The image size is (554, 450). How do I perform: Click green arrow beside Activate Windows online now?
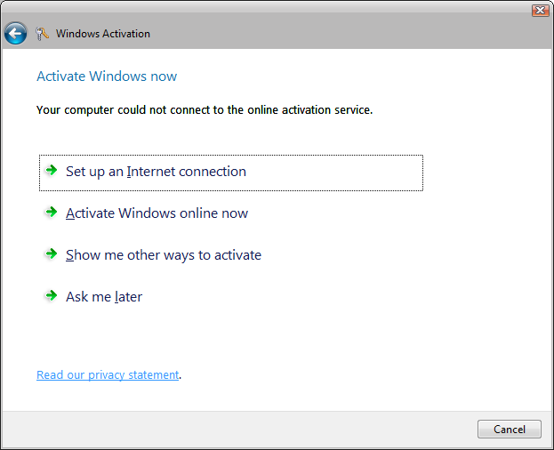[52, 212]
